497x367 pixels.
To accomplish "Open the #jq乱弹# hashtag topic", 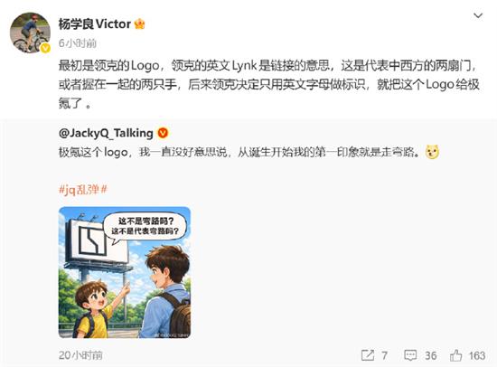I will coord(83,189).
